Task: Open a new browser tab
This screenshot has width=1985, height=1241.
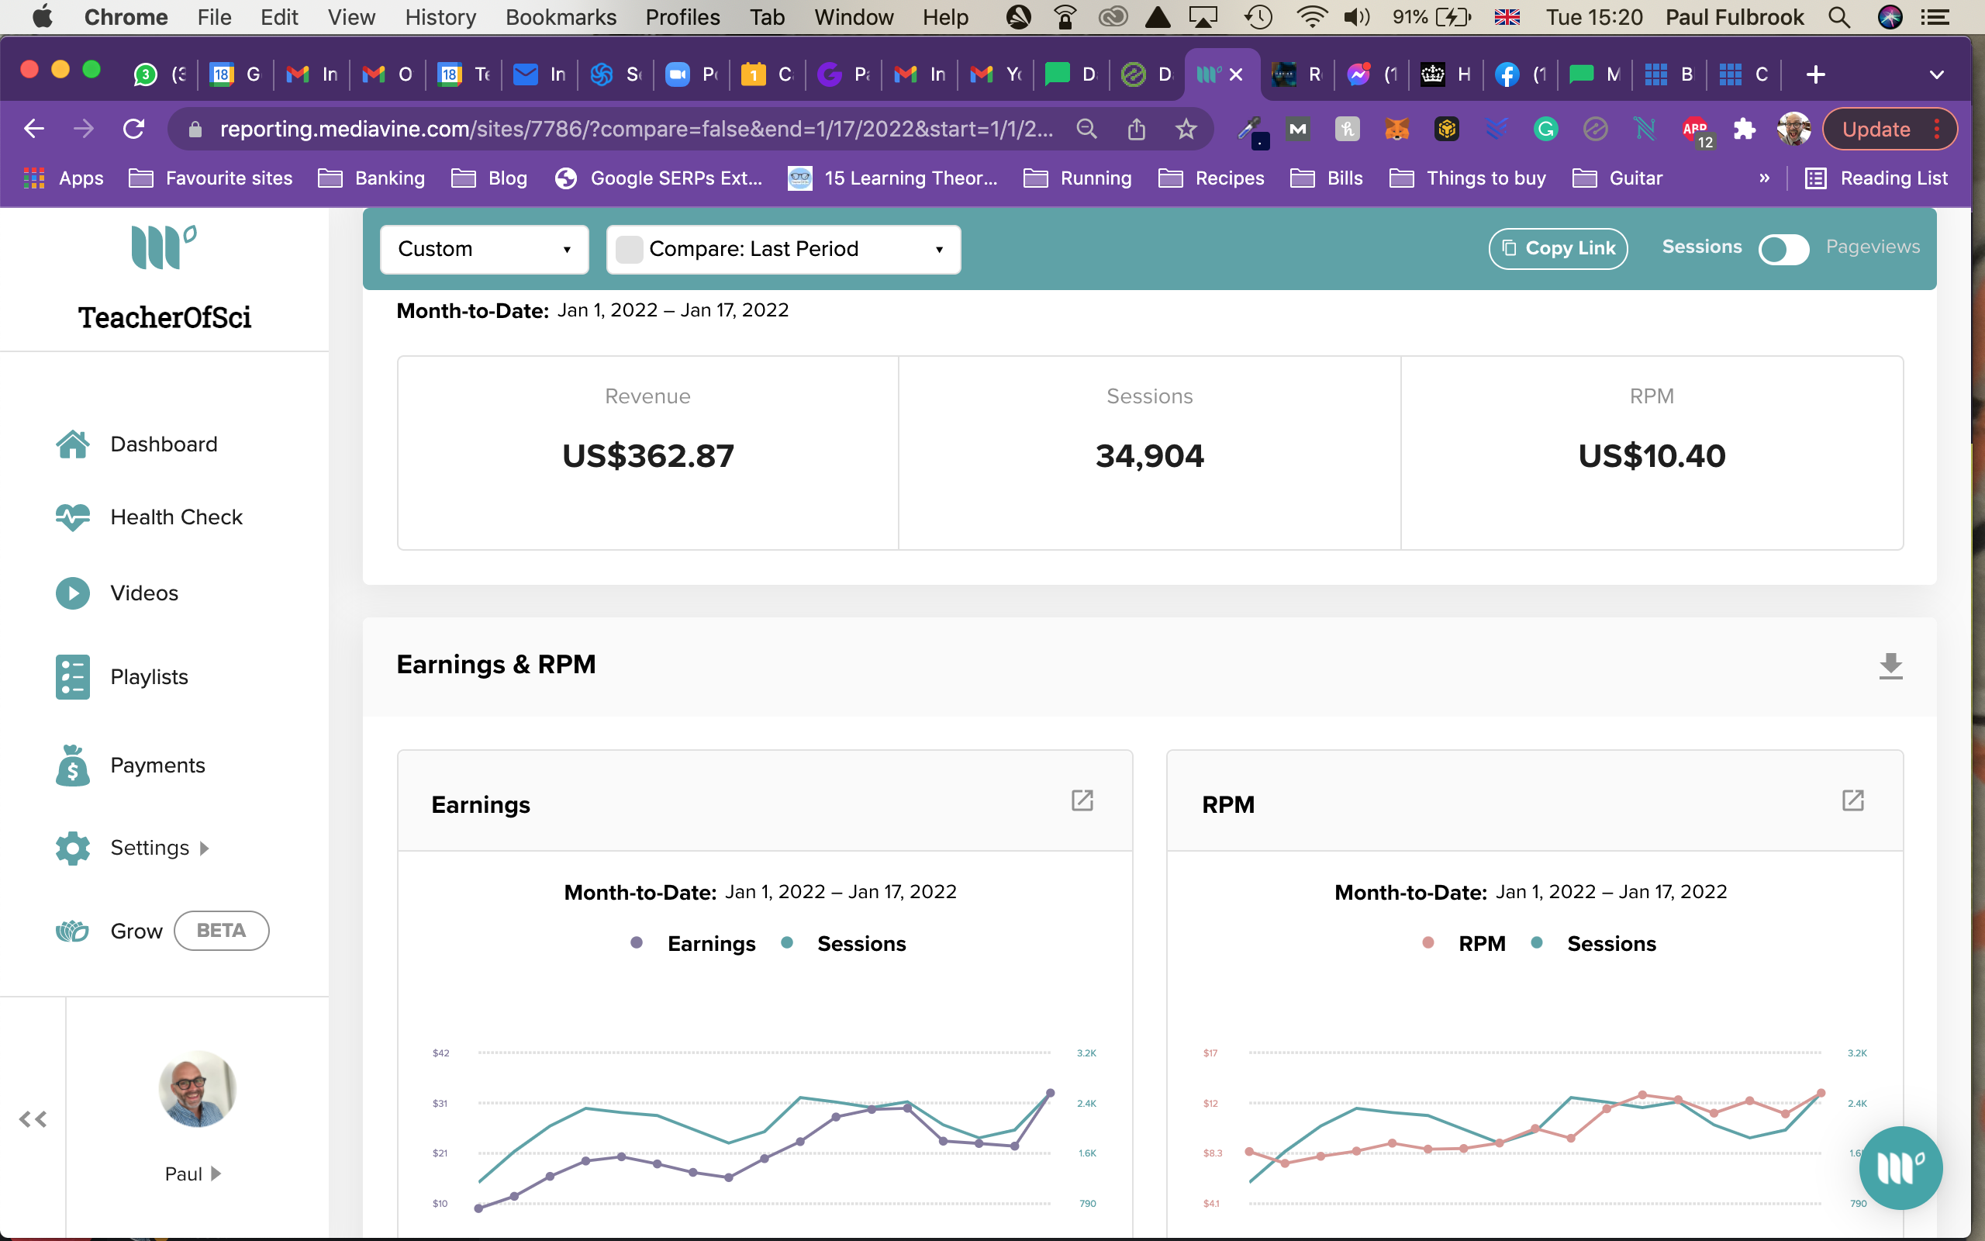Action: point(1815,74)
